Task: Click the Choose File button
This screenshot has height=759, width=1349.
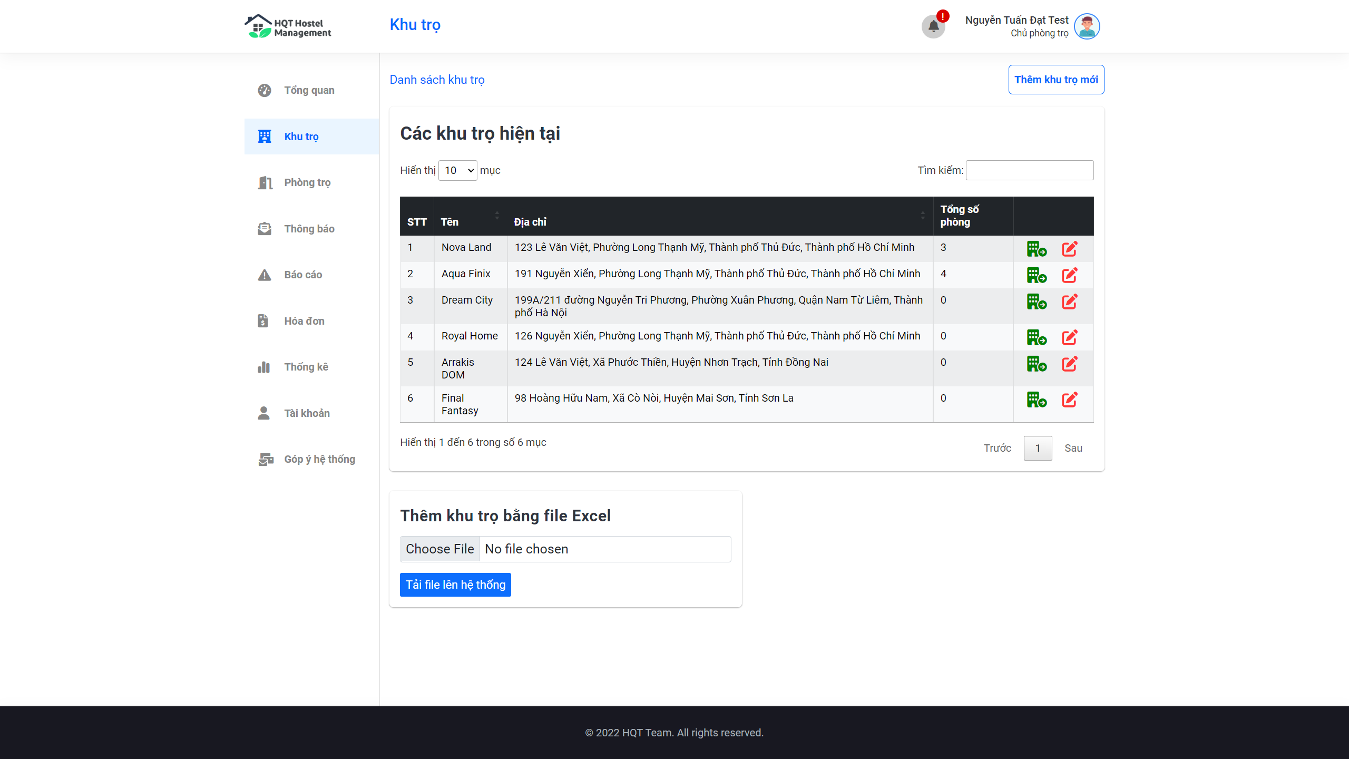Action: tap(440, 549)
